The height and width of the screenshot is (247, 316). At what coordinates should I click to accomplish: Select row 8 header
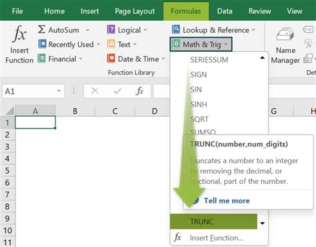pyautogui.click(x=7, y=206)
